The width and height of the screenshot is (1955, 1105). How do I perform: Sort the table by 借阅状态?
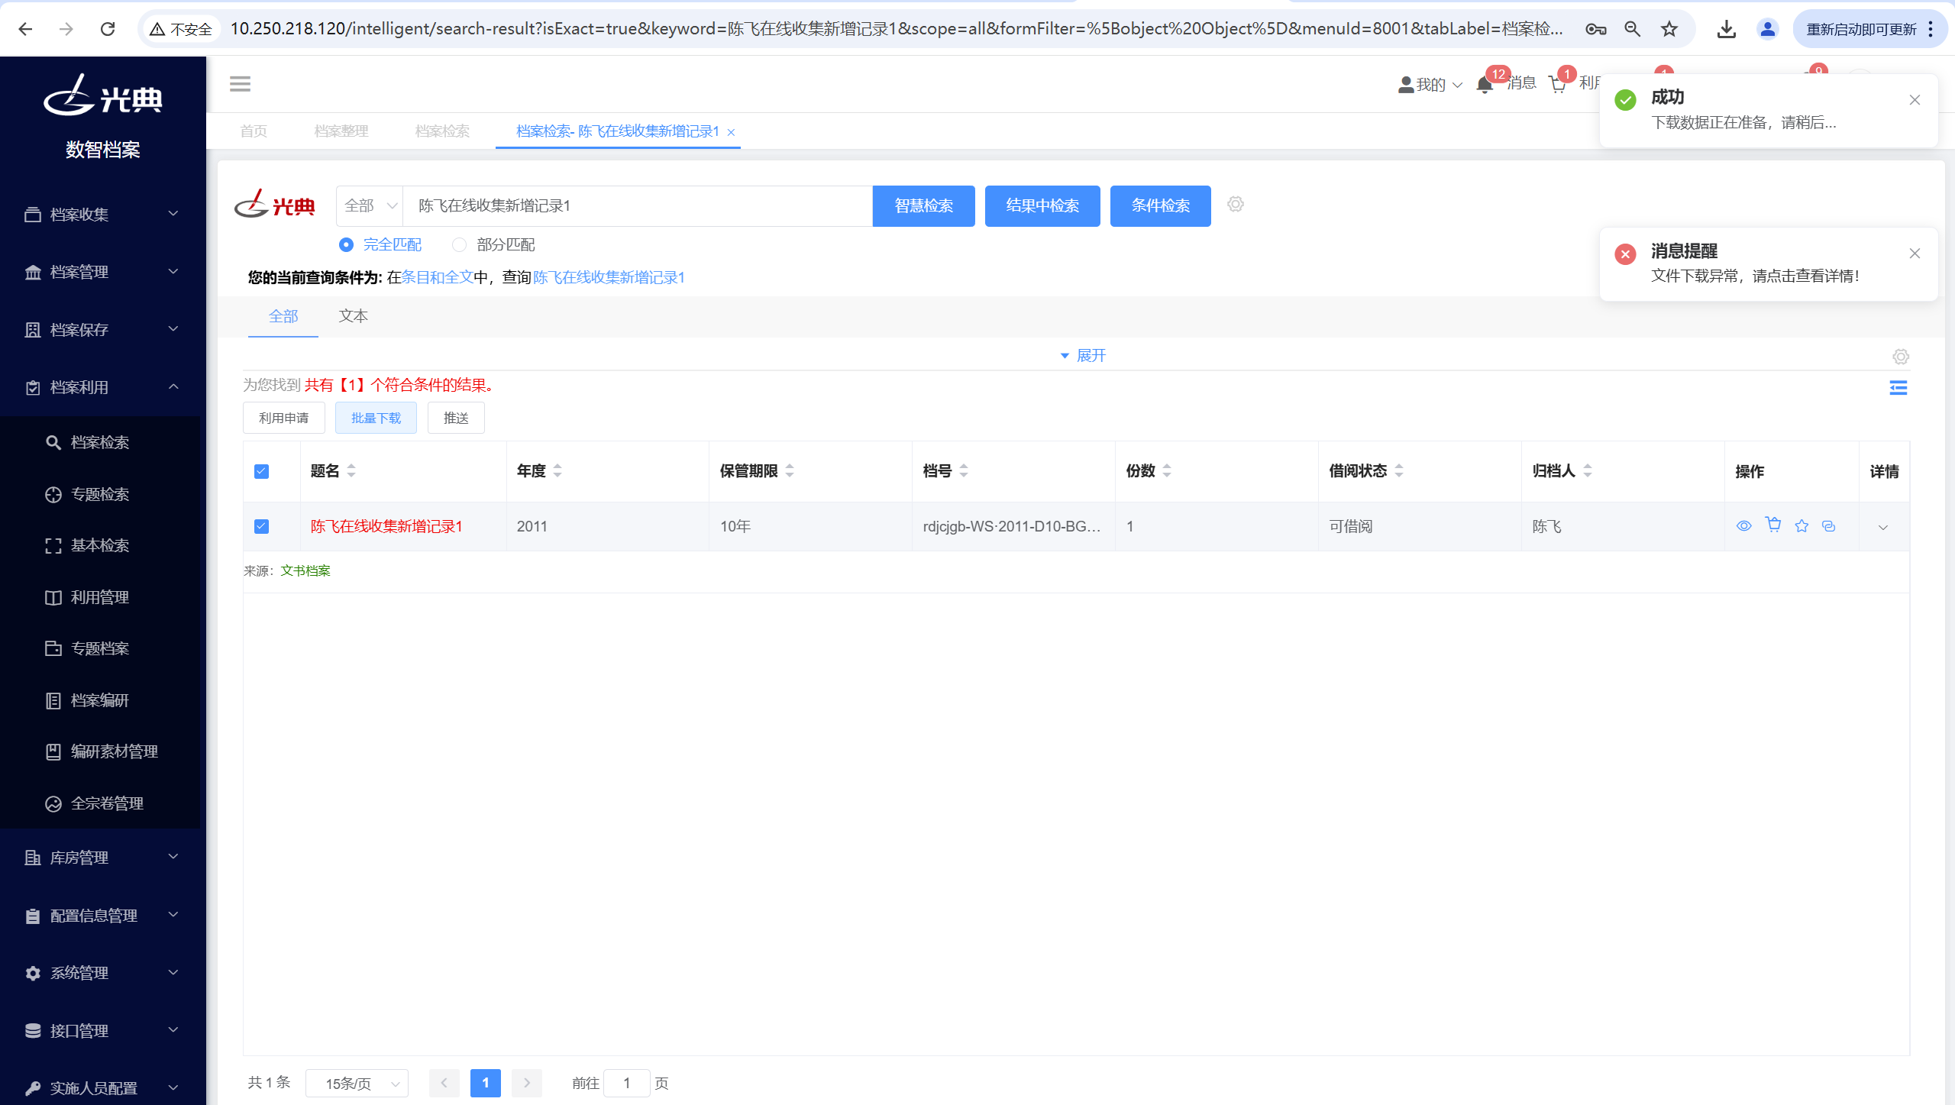1399,471
